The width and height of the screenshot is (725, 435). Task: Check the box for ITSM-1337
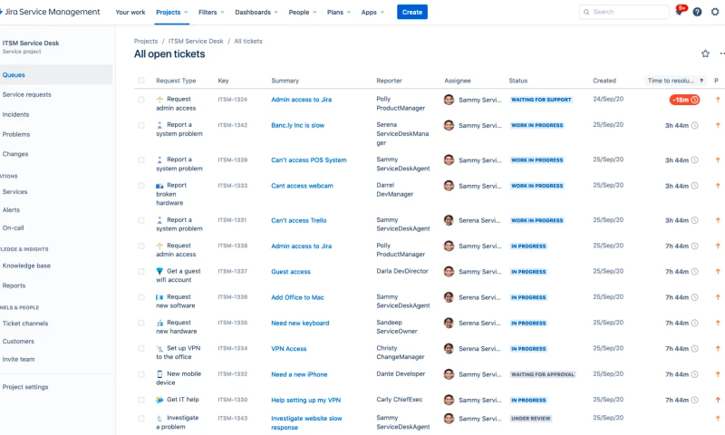pos(141,271)
